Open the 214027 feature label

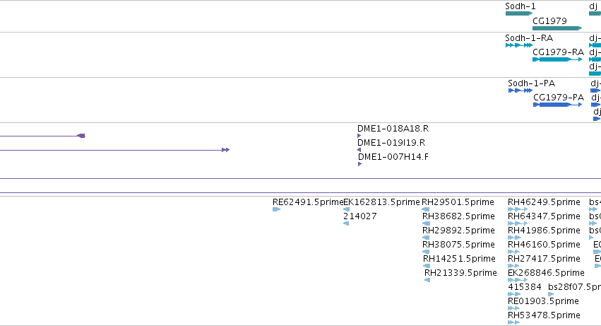[360, 216]
